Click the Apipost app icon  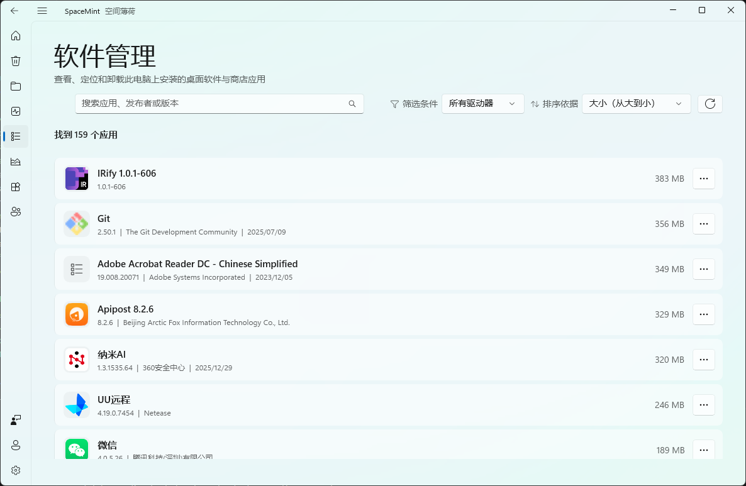click(77, 314)
